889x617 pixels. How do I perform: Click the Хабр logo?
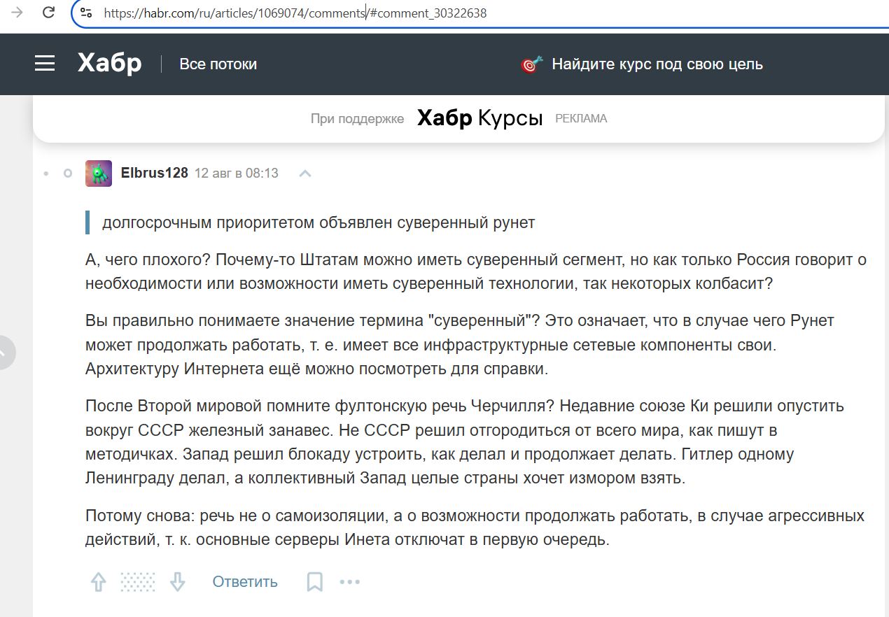110,64
